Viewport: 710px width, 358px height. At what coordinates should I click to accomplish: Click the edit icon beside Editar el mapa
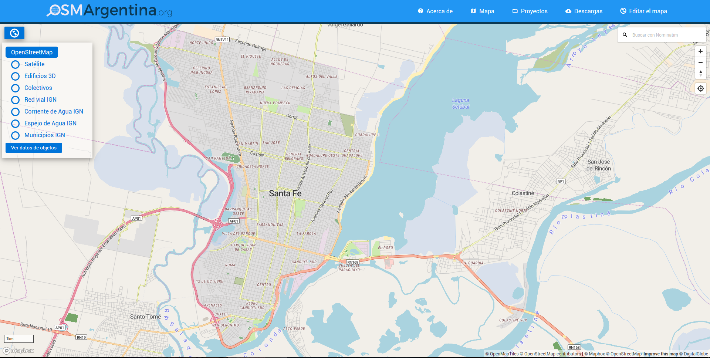coord(623,11)
